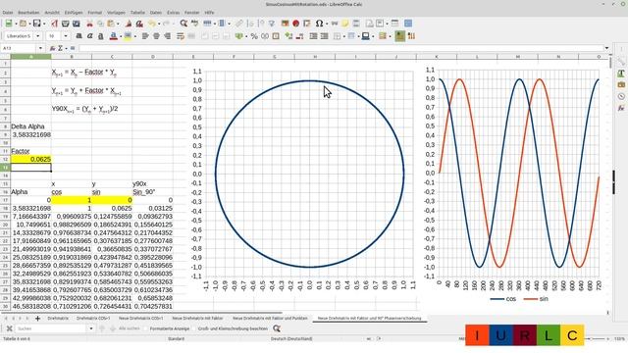Viewport: 628px width, 353px height.
Task: Click the Sum sigma icon
Action: pyautogui.click(x=60, y=48)
